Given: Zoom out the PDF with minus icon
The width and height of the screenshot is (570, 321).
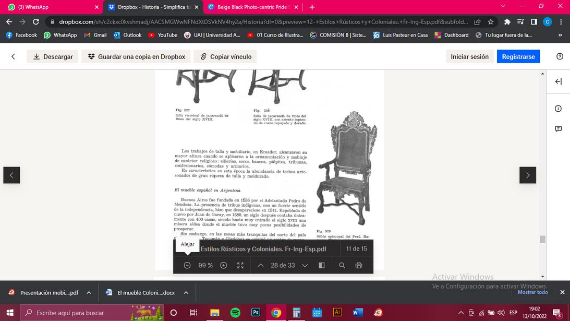Looking at the screenshot, I should (x=187, y=265).
